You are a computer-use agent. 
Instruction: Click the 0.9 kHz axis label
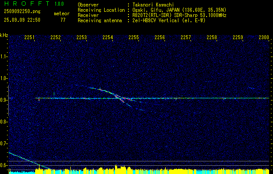4,100
